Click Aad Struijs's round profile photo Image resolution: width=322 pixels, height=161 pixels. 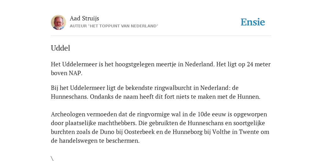58,22
